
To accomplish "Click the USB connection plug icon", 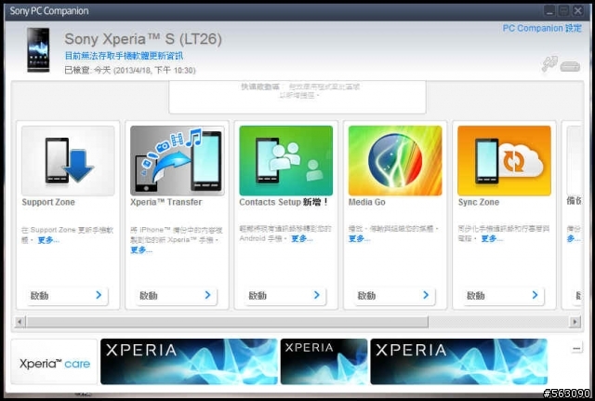I will 549,63.
